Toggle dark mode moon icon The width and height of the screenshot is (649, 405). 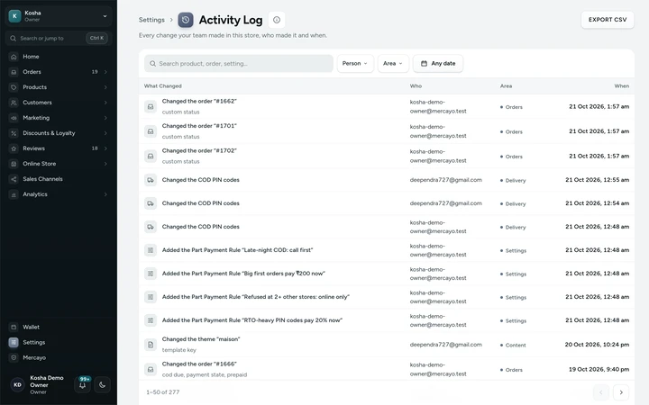[x=102, y=385]
